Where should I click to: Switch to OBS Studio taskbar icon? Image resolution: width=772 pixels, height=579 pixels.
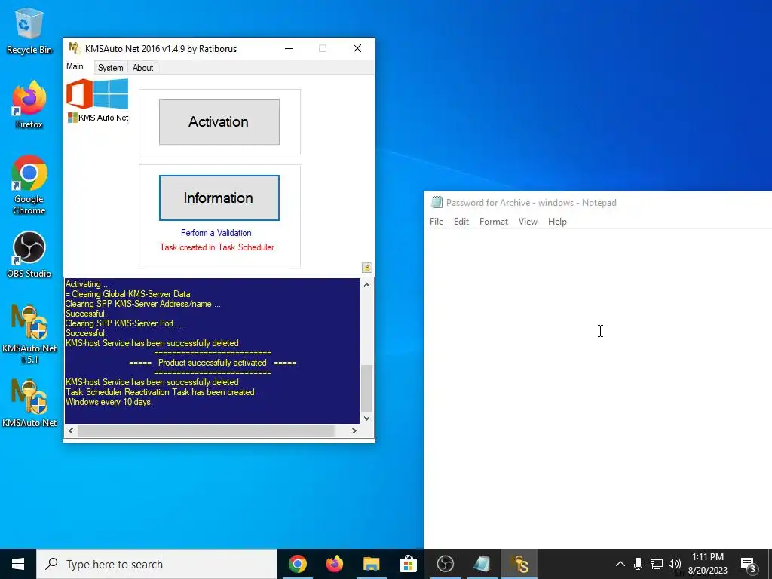[445, 564]
